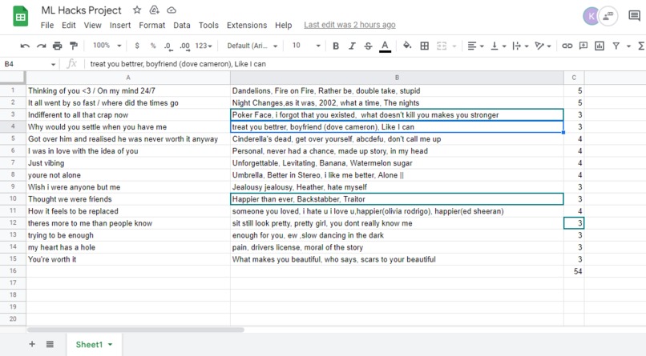Click the K user avatar
This screenshot has height=356, width=646.
tap(591, 17)
